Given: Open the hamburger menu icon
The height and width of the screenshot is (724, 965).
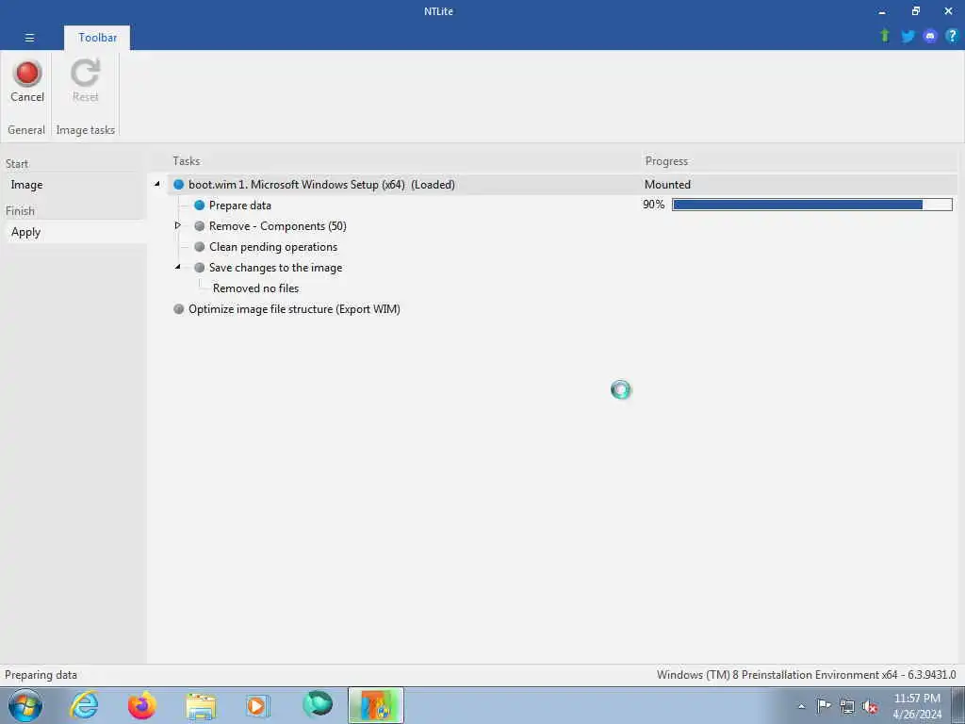Looking at the screenshot, I should 29,38.
